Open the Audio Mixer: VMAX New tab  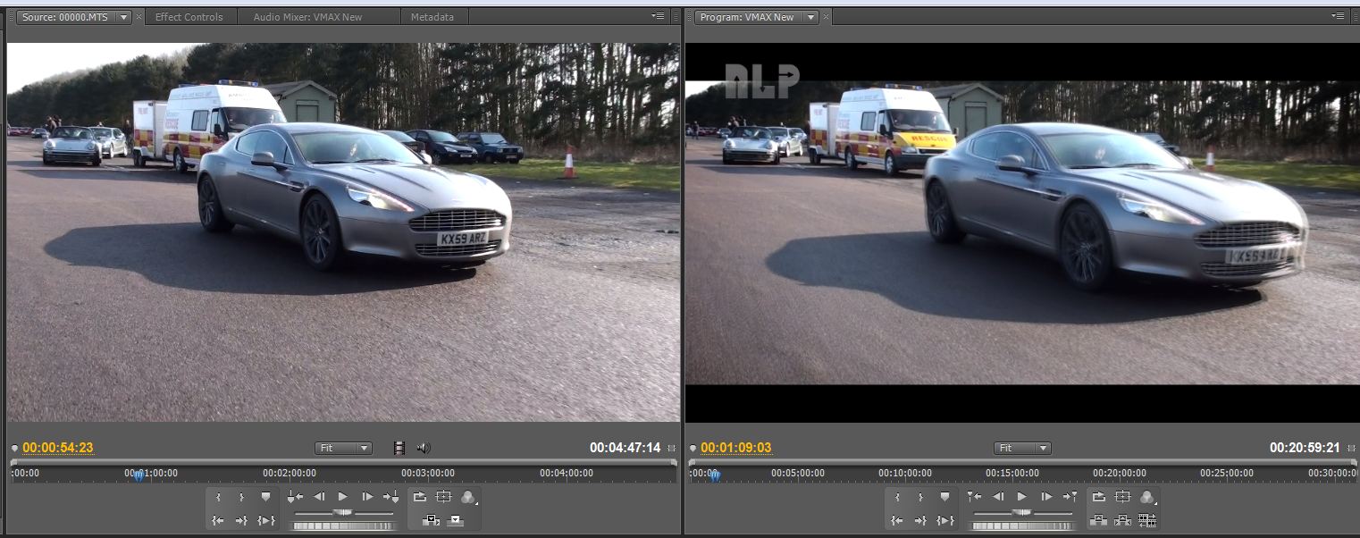click(x=307, y=17)
